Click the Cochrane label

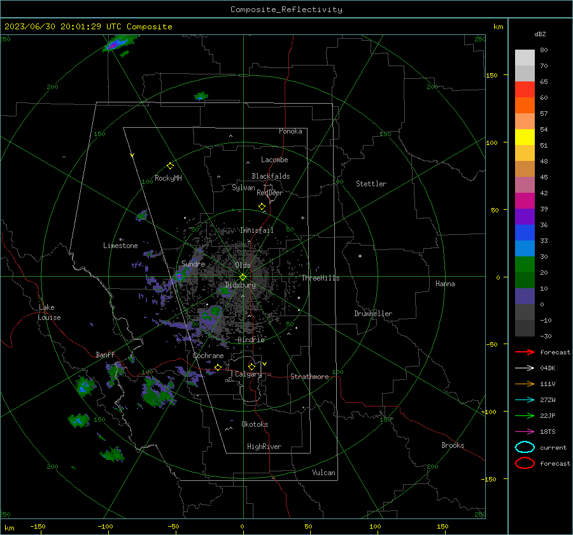(x=208, y=356)
